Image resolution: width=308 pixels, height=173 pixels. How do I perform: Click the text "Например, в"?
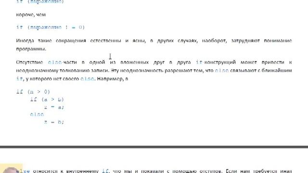(113, 79)
